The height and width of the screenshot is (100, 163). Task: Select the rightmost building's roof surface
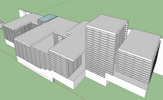point(139,42)
